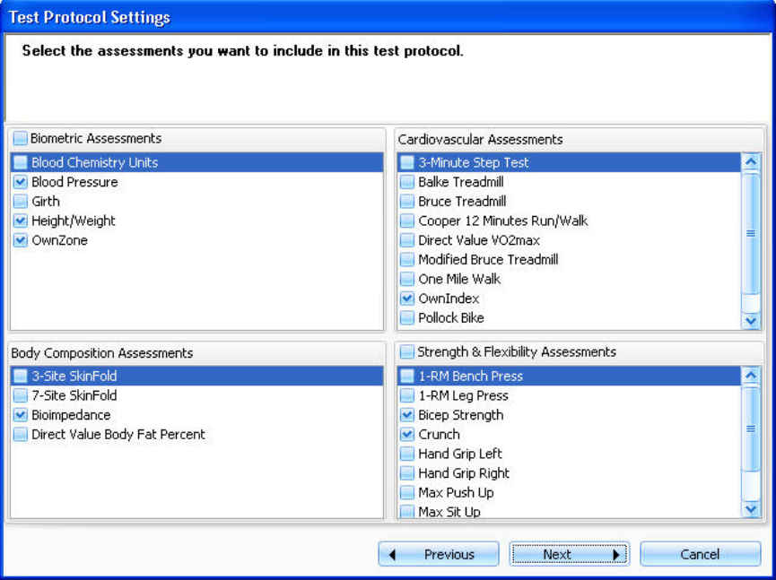Uncheck the OwnIndex cardiovascular checkbox
Image resolution: width=776 pixels, height=580 pixels.
[x=407, y=299]
